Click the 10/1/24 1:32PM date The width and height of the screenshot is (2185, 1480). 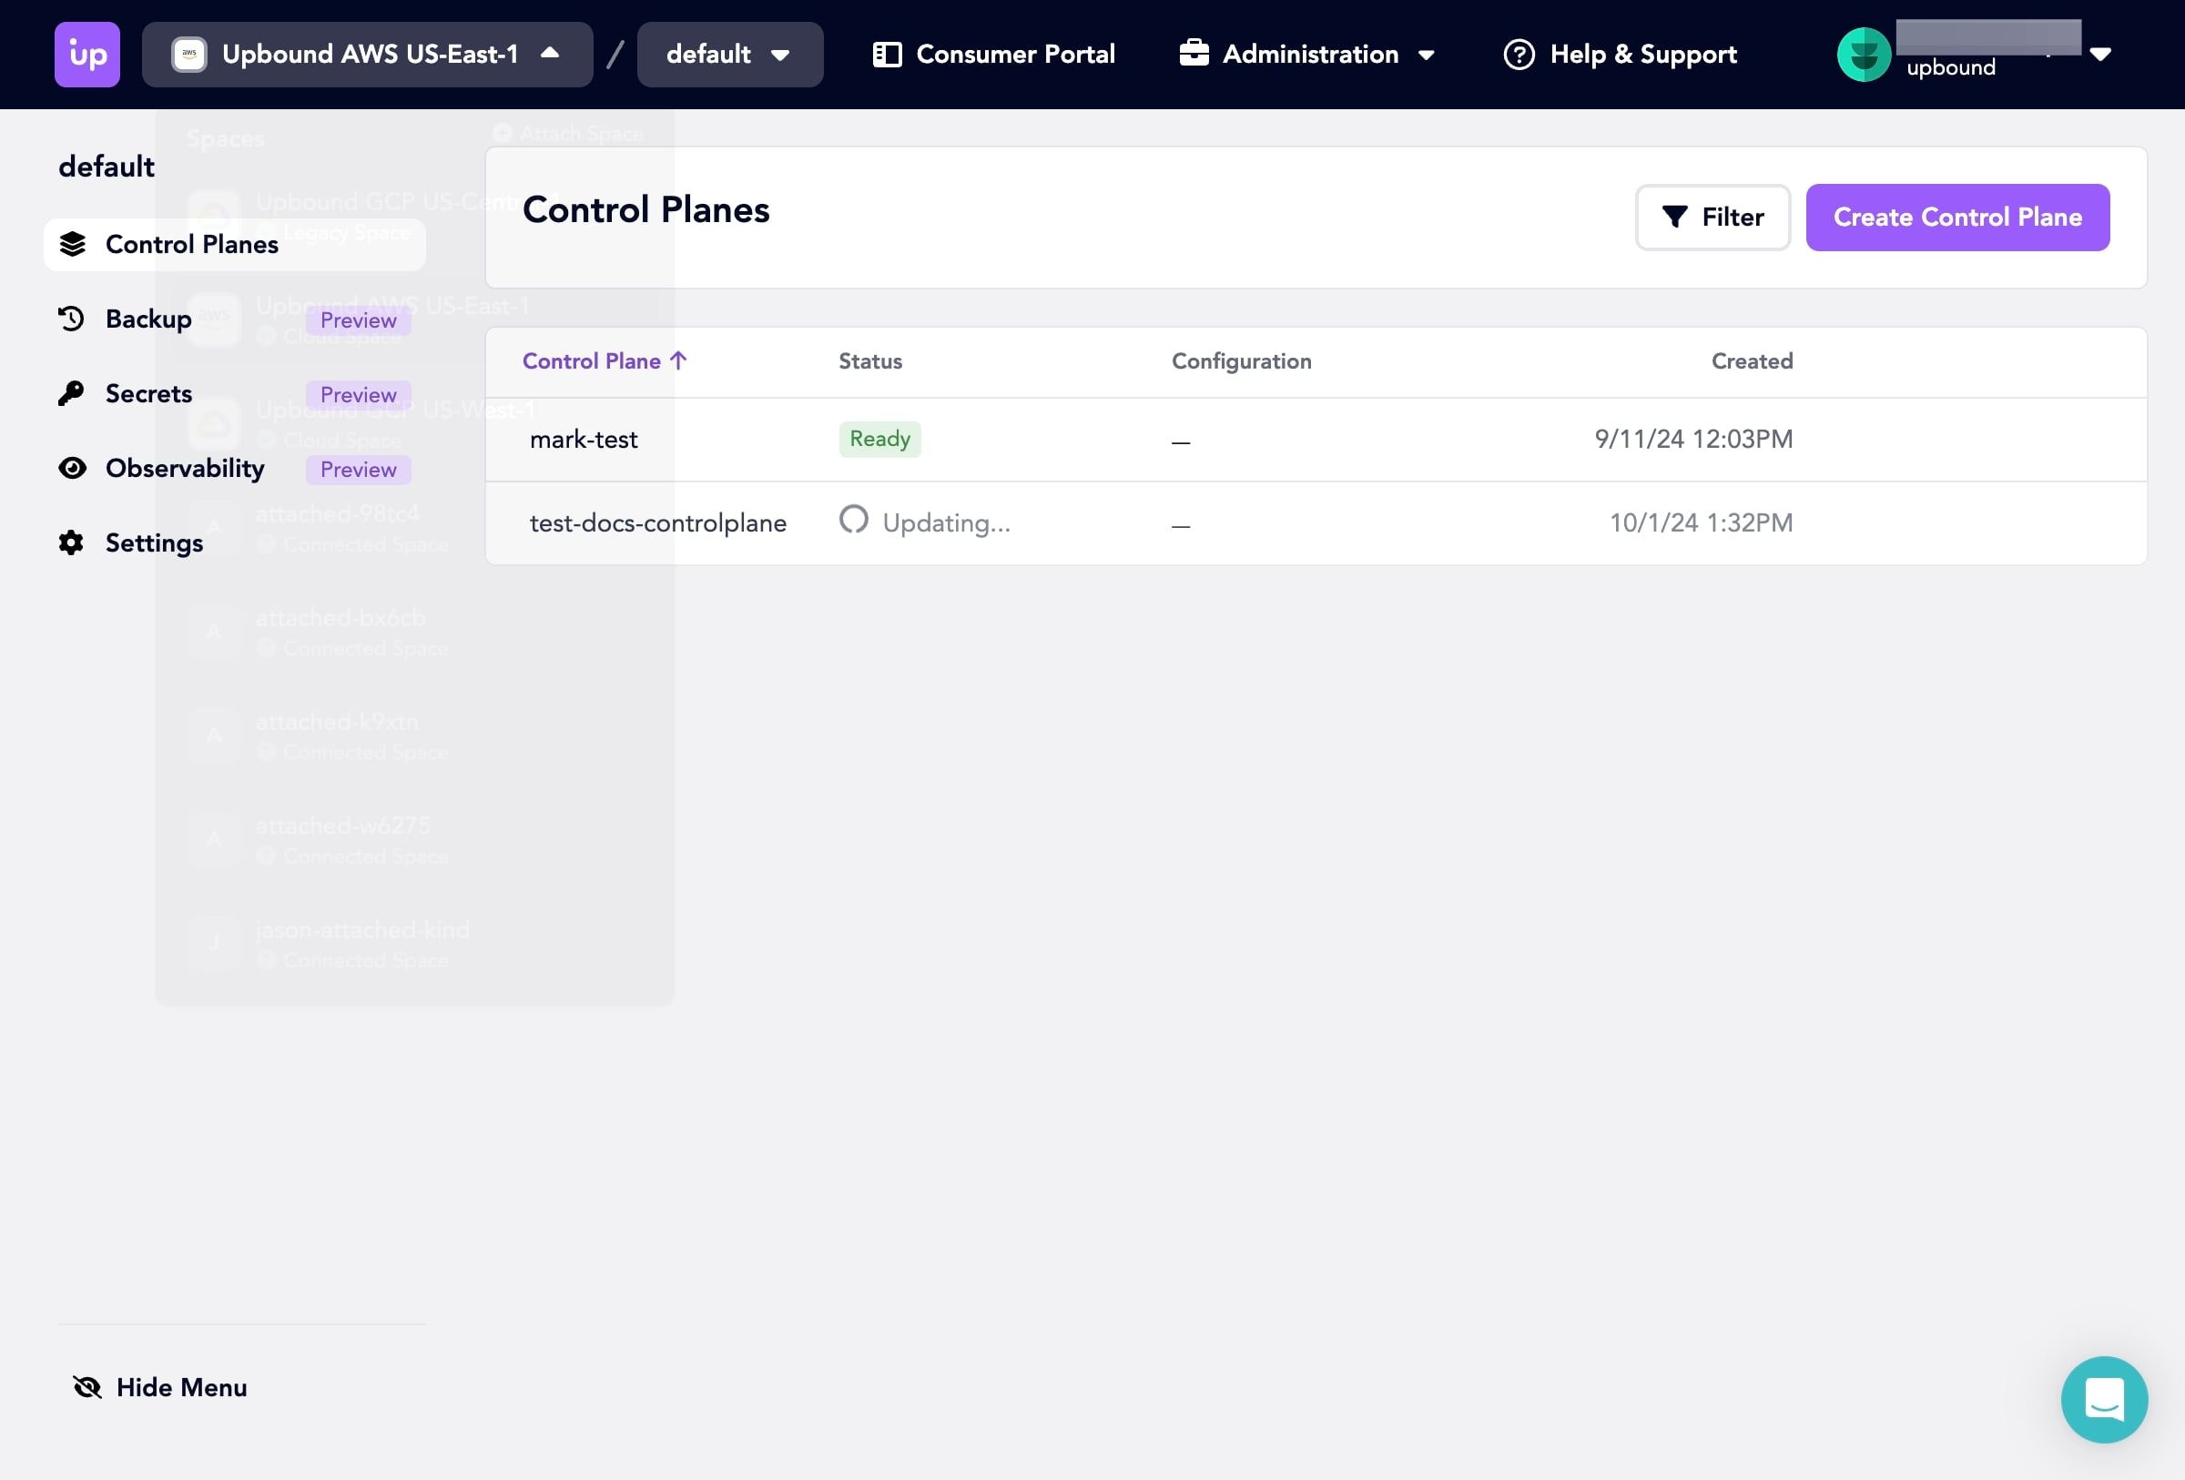pyautogui.click(x=1701, y=522)
